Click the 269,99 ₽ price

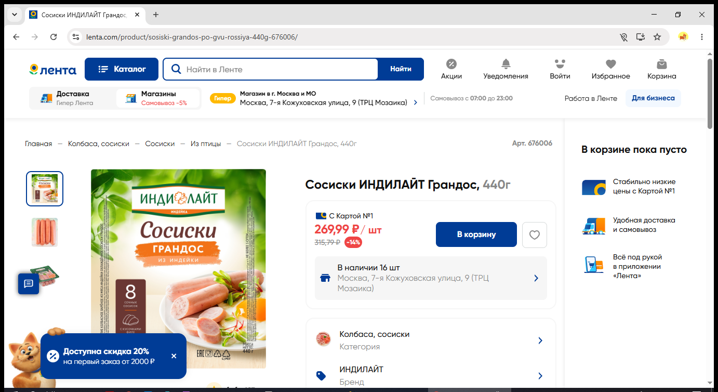[337, 229]
